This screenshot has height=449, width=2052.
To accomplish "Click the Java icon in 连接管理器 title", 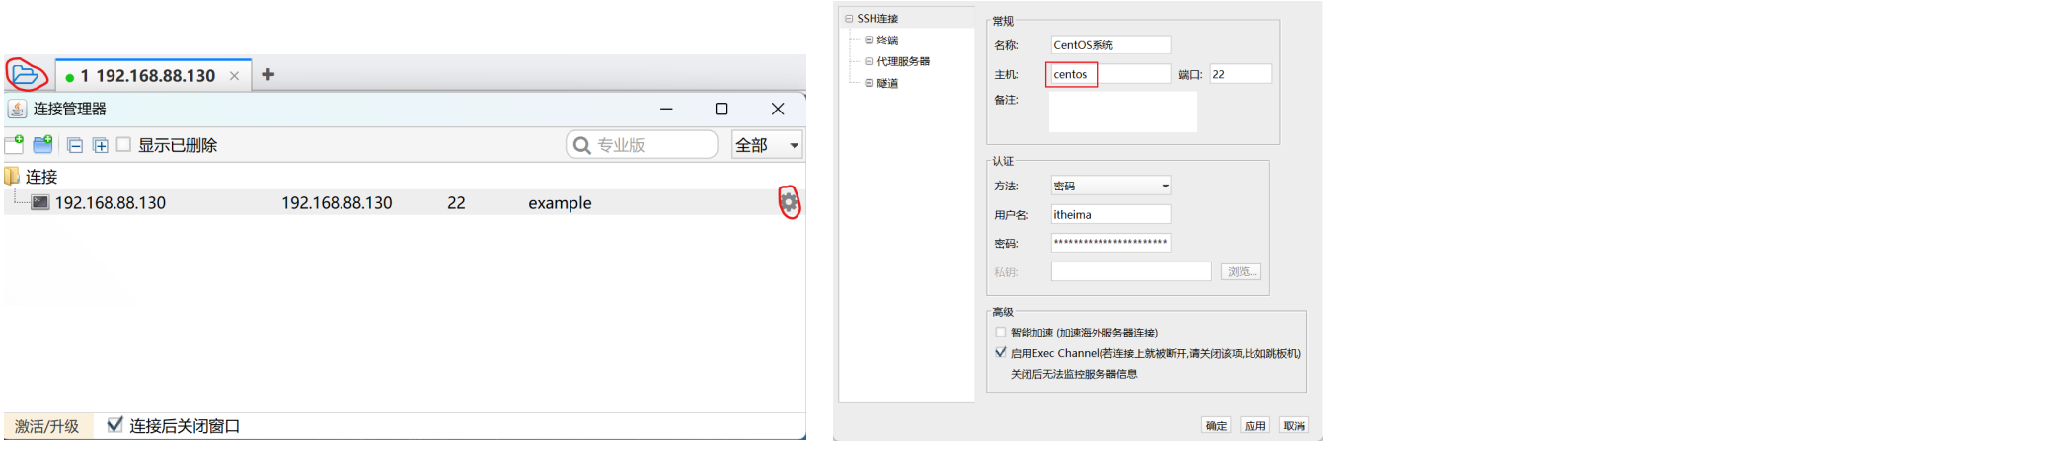I will (17, 109).
